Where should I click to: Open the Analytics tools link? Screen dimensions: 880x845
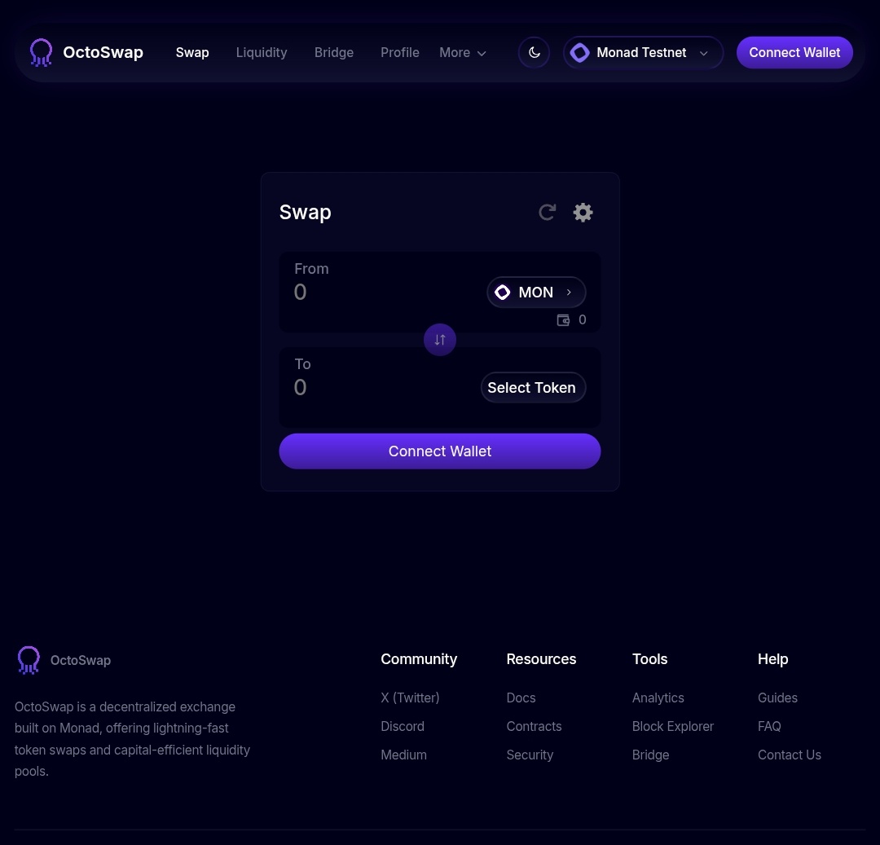click(x=658, y=698)
